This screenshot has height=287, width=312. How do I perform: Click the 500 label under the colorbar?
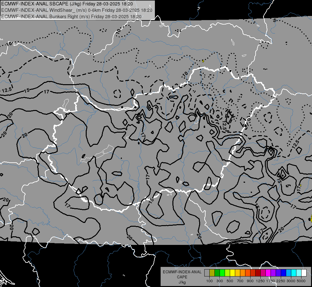(x=230, y=281)
